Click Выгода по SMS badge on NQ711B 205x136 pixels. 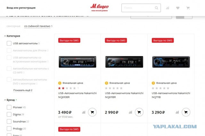[x=163, y=40]
